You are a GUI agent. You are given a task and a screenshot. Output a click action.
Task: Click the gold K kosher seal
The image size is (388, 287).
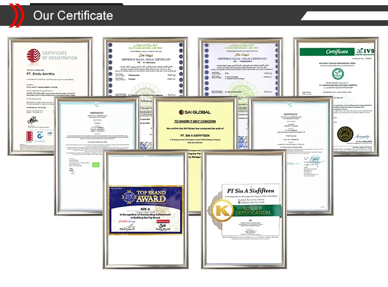[222, 210]
